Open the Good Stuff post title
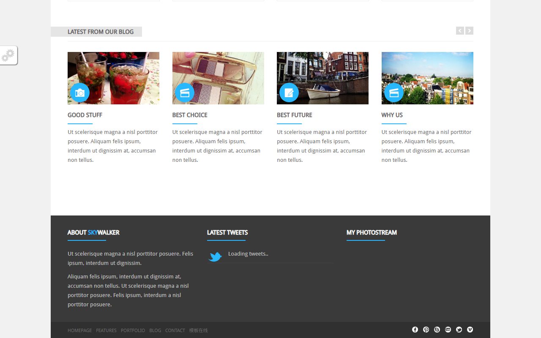Screen dimensions: 541x338 point(85,115)
